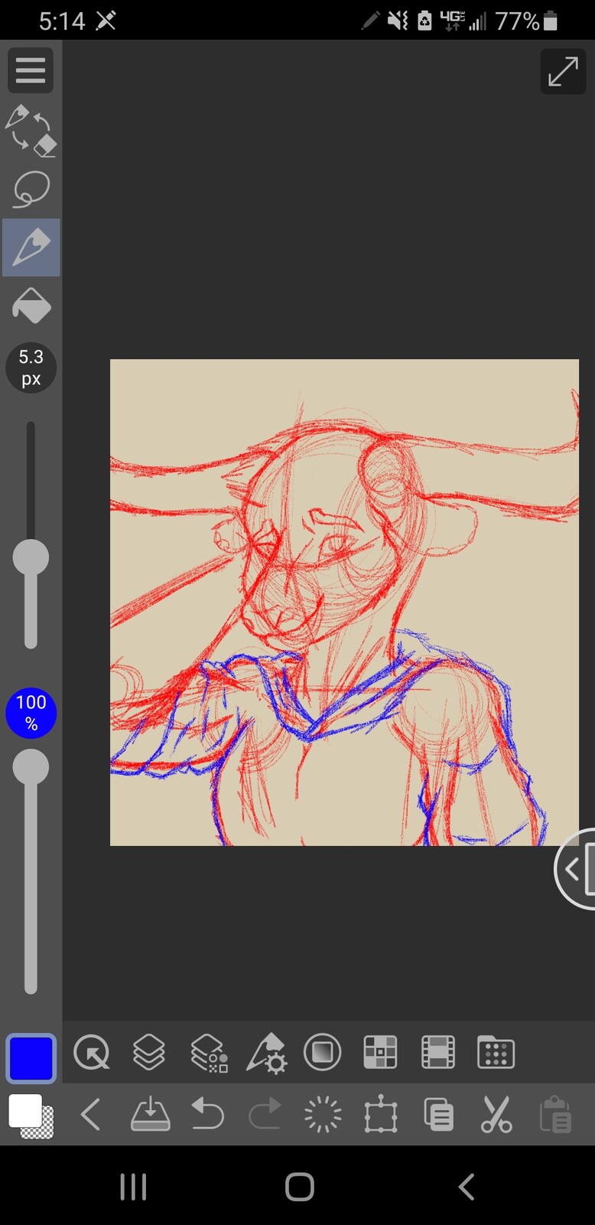Clear with the dotted circle icon
Screen dimensions: 595x1225
[323, 1115]
